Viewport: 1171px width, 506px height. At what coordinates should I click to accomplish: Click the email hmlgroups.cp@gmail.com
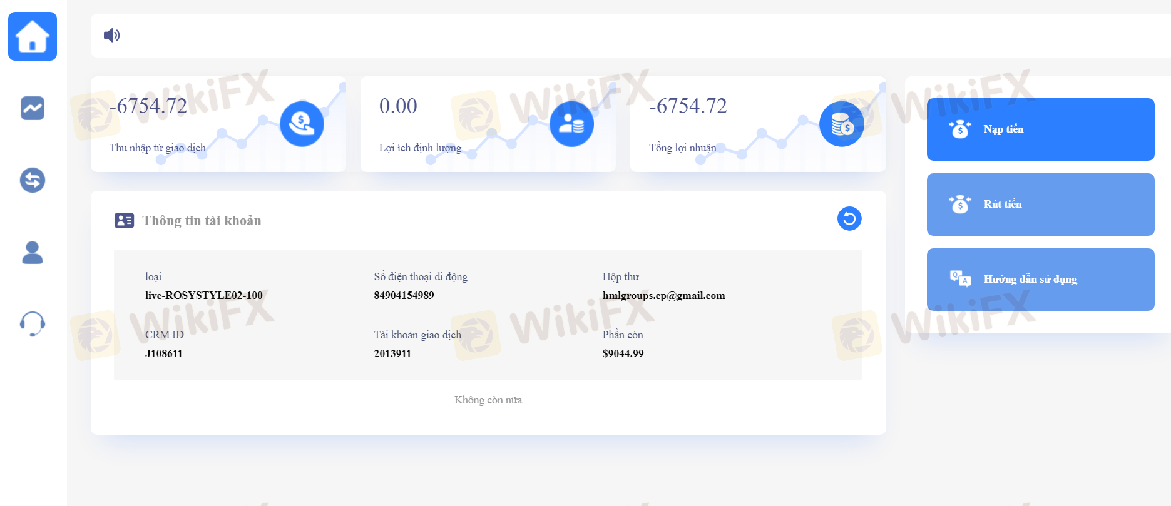(x=663, y=295)
